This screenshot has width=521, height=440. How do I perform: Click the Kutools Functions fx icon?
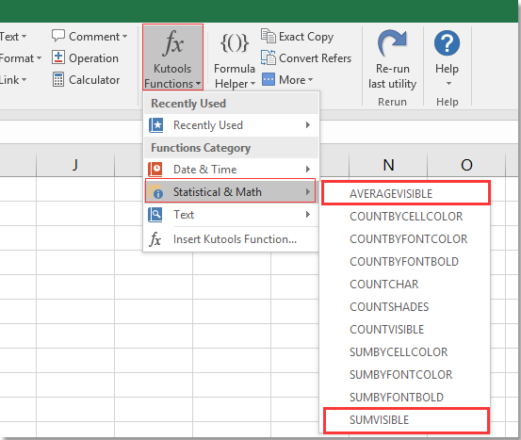[172, 42]
